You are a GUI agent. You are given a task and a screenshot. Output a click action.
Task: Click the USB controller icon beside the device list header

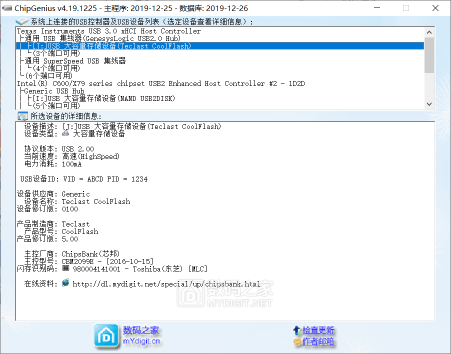[21, 21]
